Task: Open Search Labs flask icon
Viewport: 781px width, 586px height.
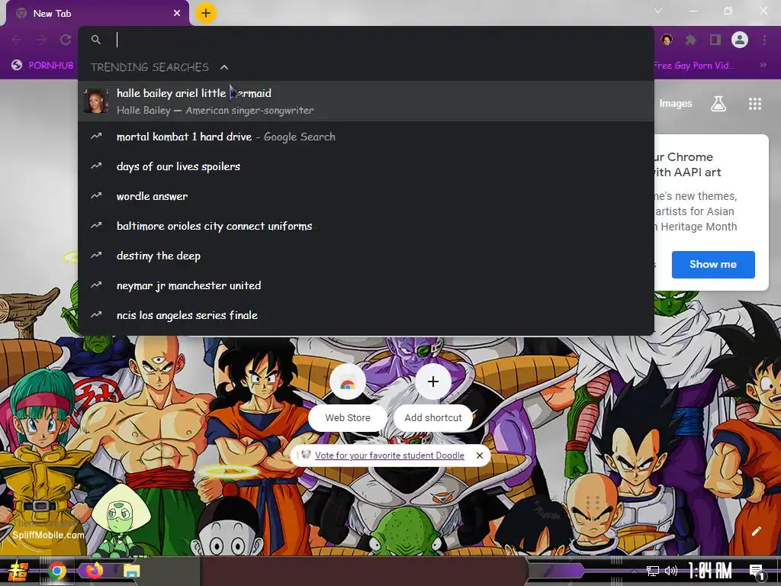Action: 718,104
